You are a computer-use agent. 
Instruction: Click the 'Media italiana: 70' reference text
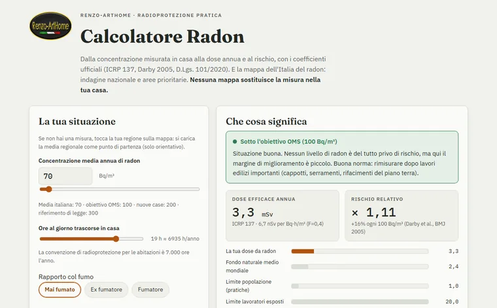60,205
